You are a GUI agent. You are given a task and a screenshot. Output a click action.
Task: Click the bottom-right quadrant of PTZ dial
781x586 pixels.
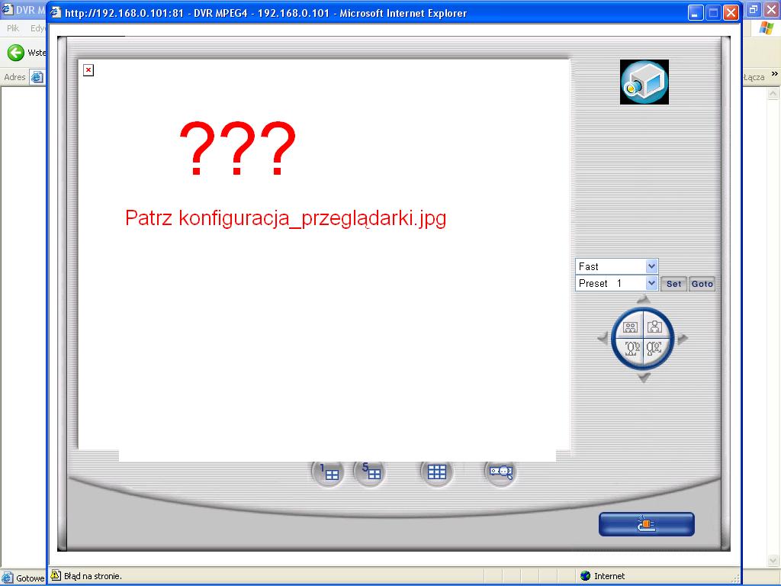[655, 349]
